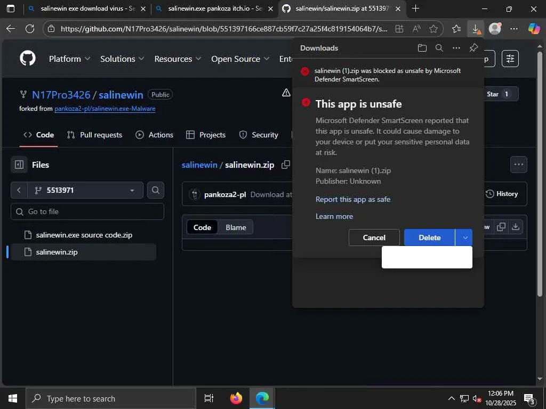This screenshot has width=546, height=409.
Task: Click the Cancel button
Action: (374, 238)
